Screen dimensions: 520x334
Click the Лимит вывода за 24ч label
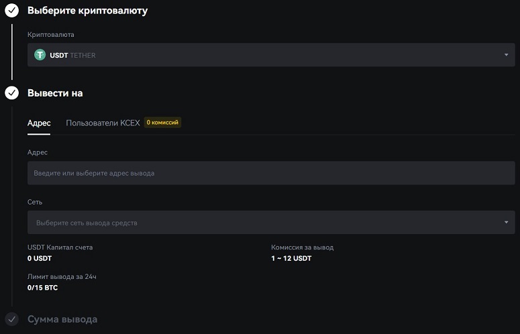tap(62, 277)
